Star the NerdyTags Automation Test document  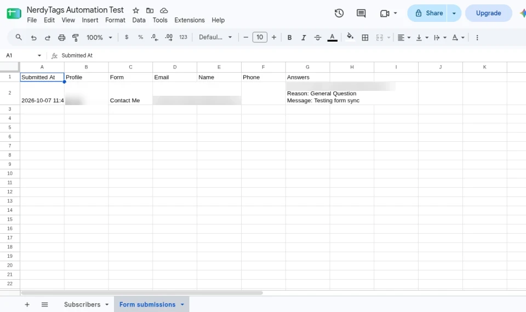[x=135, y=10]
